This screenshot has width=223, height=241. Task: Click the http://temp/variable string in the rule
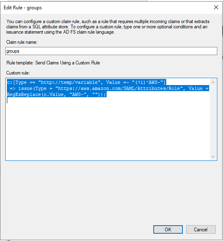pyautogui.click(x=69, y=82)
